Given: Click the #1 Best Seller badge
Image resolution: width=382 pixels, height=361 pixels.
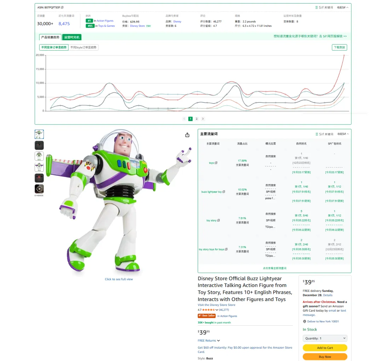Looking at the screenshot, I should (x=207, y=316).
